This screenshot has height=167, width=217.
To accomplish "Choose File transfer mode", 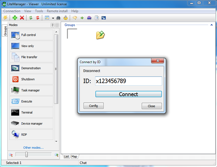I will pos(32,57).
